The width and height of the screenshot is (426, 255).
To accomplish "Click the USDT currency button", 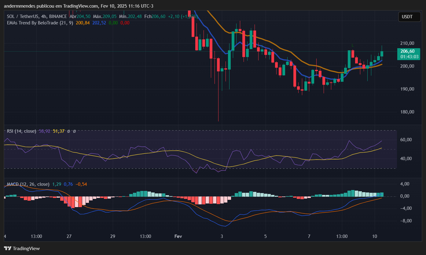I will point(409,17).
